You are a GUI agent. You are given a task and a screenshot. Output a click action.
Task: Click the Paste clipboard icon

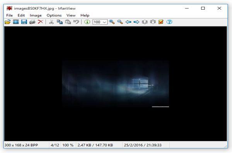point(68,22)
